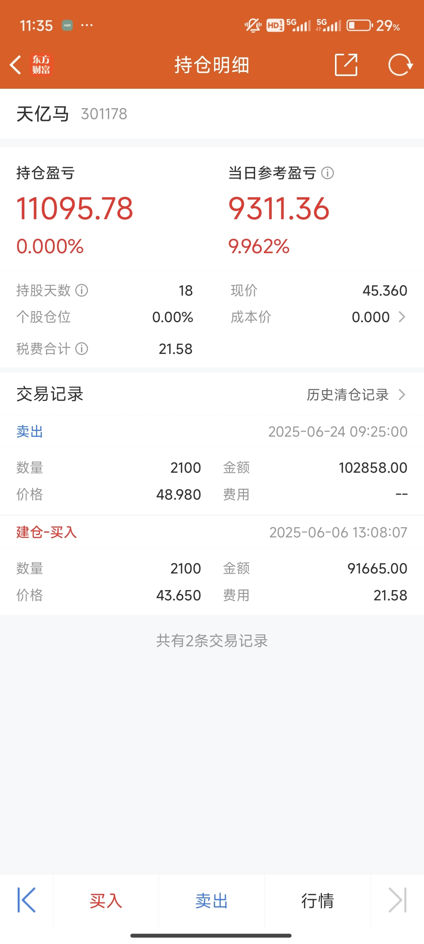
Task: Open 历史清仓记录 link
Action: click(x=347, y=395)
